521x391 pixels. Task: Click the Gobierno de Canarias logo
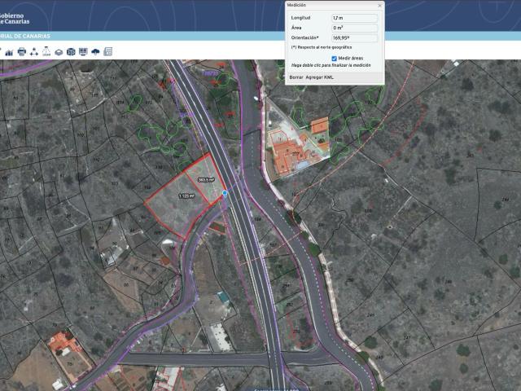tap(23, 15)
